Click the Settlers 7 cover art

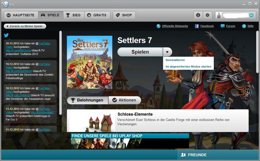(89, 62)
